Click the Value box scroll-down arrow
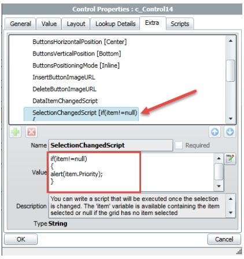This screenshot has width=244, height=259. pos(219,186)
